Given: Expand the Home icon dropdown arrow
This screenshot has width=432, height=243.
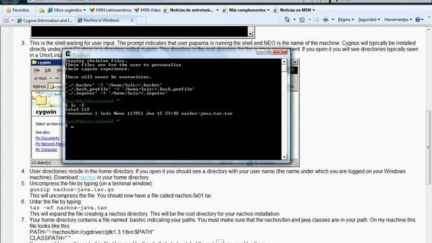Looking at the screenshot, I should (294, 20).
